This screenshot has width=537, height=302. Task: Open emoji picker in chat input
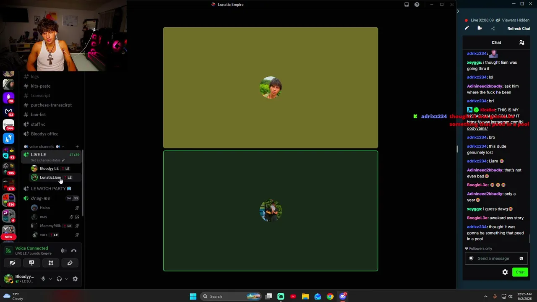(x=521, y=258)
